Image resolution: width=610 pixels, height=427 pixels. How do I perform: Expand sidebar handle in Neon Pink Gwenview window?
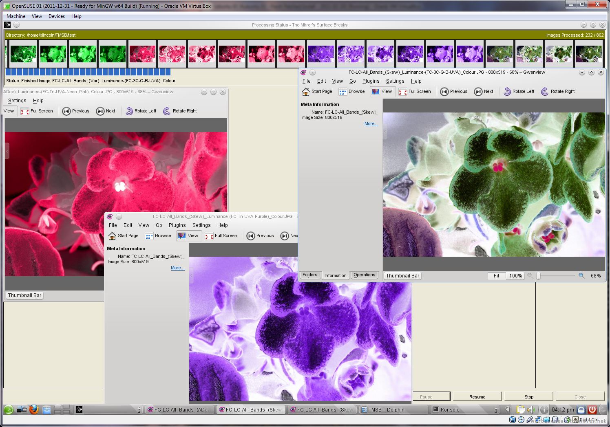(7, 151)
